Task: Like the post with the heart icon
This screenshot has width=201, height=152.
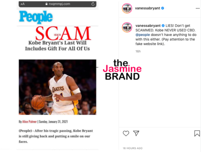Action: [x=126, y=134]
